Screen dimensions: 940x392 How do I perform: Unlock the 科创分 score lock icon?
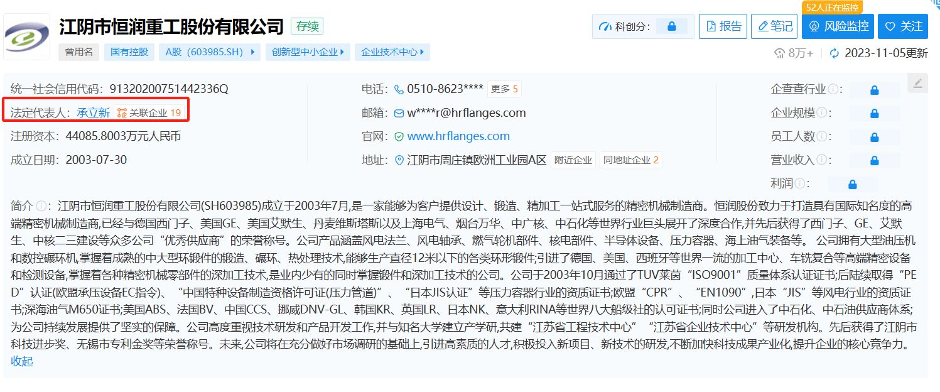pyautogui.click(x=671, y=26)
